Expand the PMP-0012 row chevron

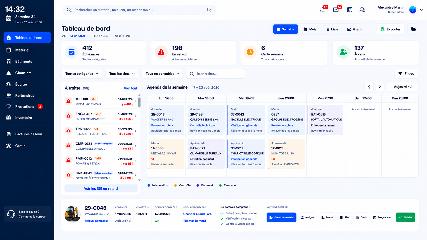[135, 161]
